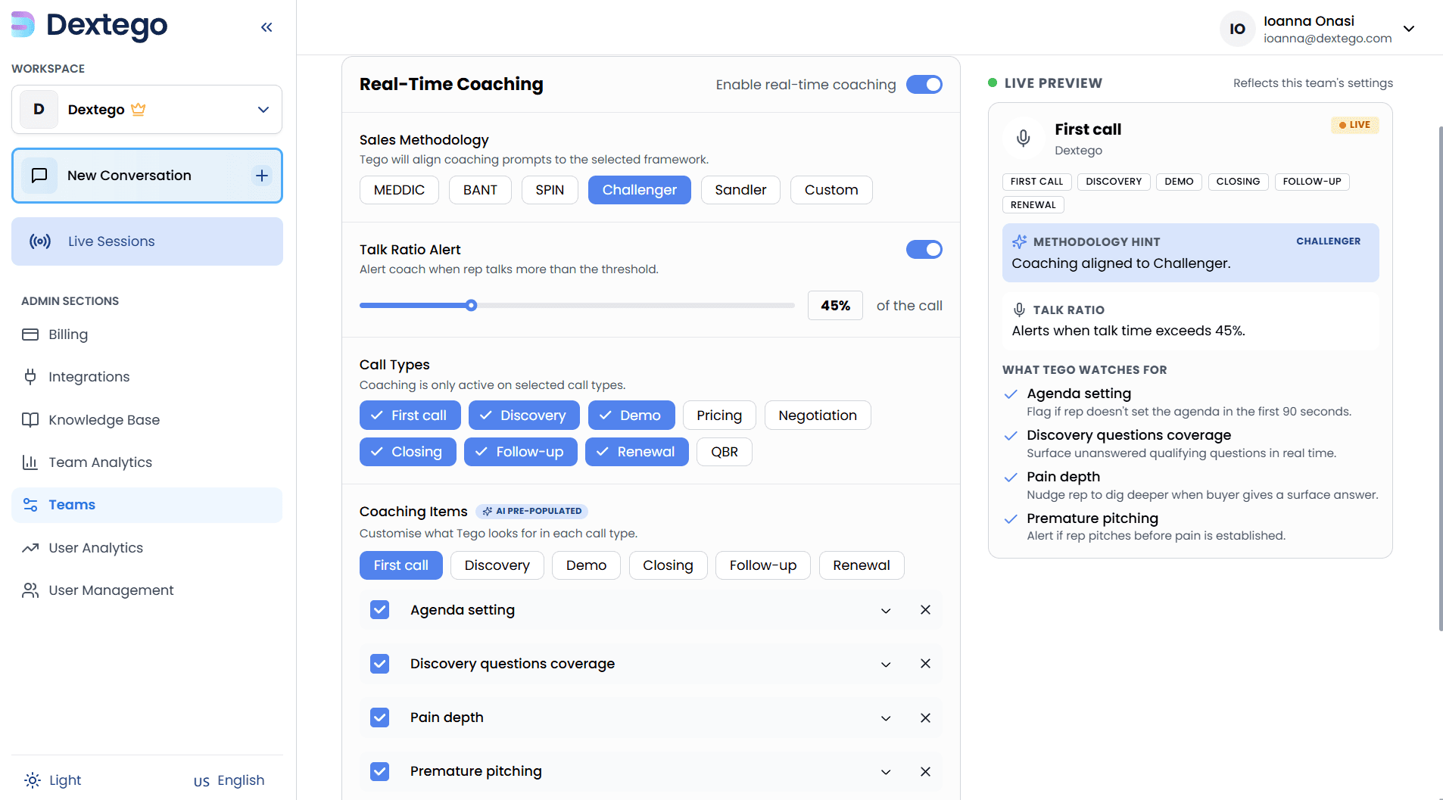
Task: Open the Ioanna Onasi account menu chevron
Action: [1409, 29]
